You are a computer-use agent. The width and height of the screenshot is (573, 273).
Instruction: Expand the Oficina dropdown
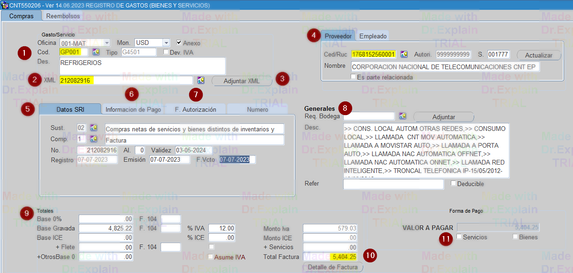[107, 43]
